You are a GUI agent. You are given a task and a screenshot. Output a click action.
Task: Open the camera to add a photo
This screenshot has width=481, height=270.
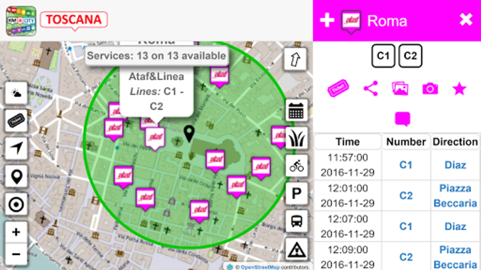(x=430, y=89)
